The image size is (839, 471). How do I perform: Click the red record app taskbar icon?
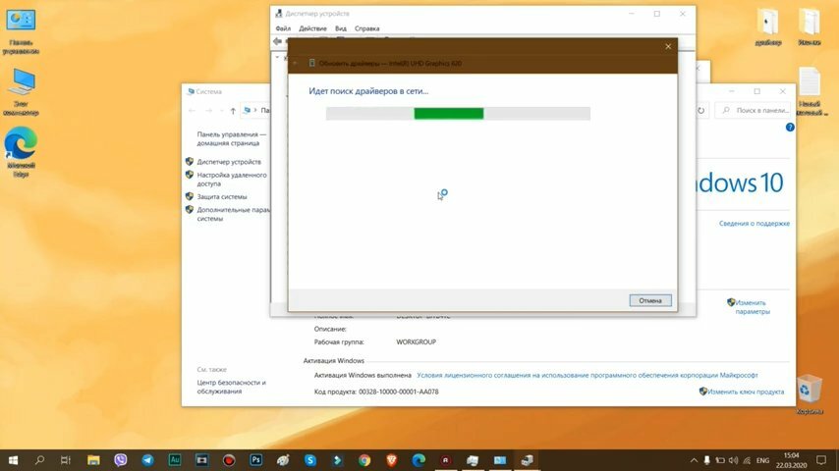tap(229, 460)
